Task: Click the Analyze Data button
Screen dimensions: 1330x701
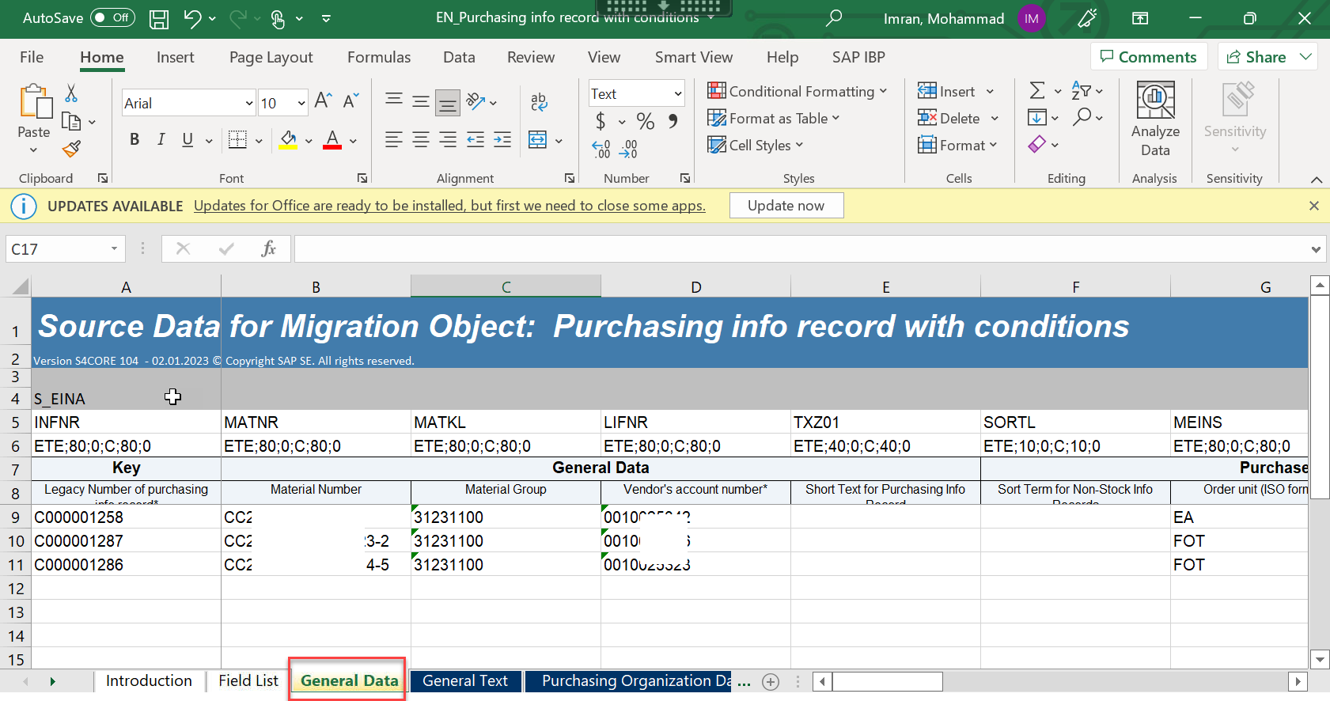Action: click(1155, 119)
